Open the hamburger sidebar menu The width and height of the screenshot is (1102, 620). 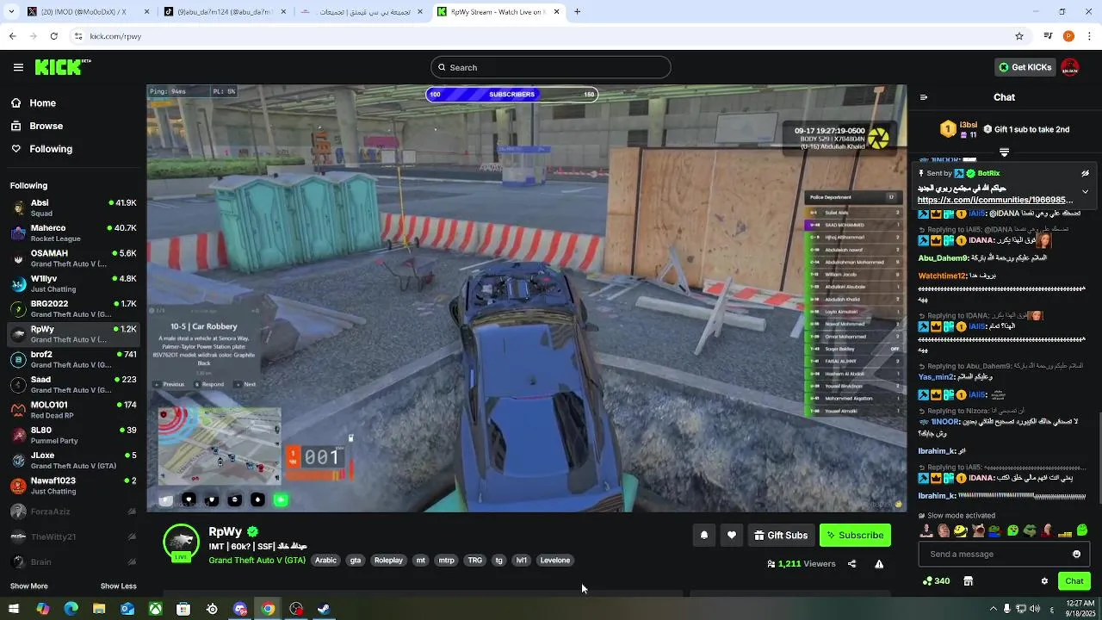18,67
